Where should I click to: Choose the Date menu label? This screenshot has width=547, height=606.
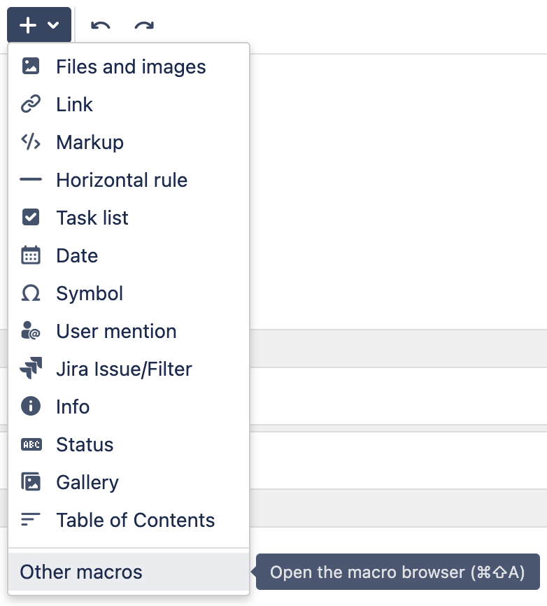coord(77,255)
